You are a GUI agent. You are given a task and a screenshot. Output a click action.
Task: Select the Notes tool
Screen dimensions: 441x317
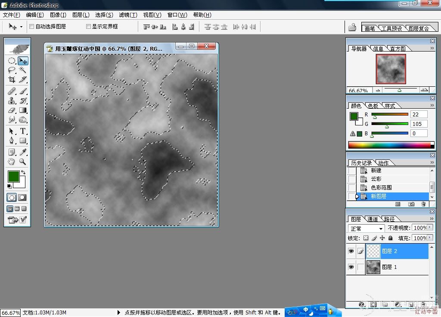[12, 152]
